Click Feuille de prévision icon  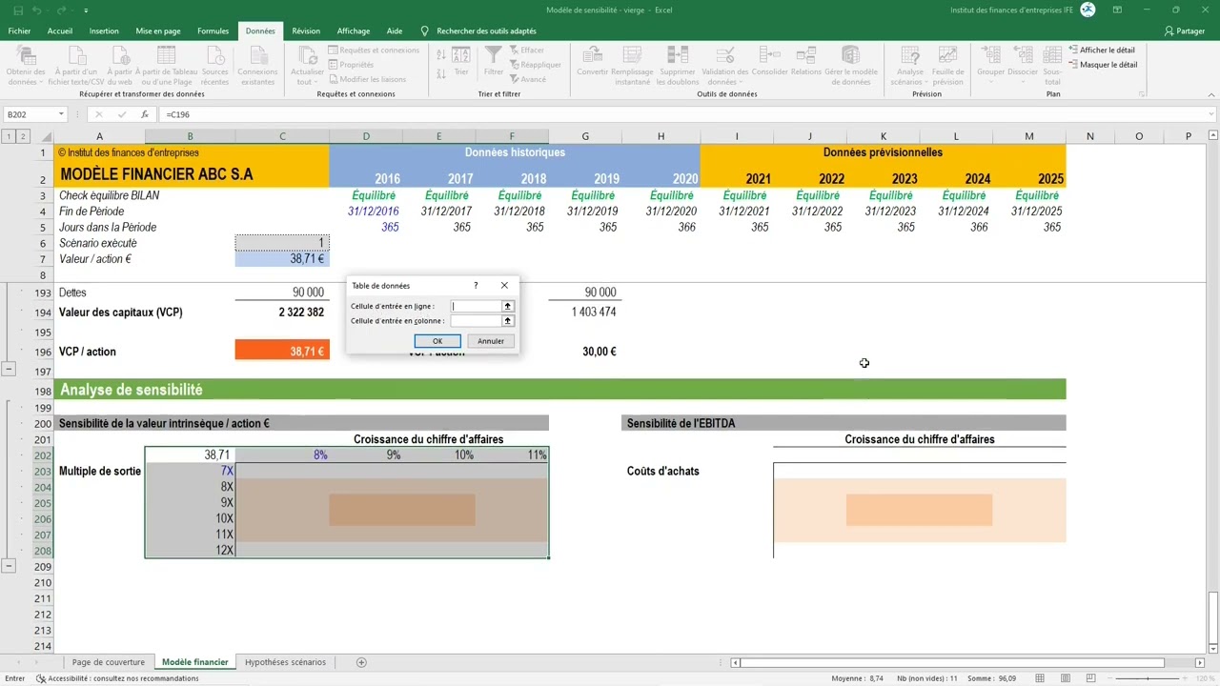click(x=947, y=55)
